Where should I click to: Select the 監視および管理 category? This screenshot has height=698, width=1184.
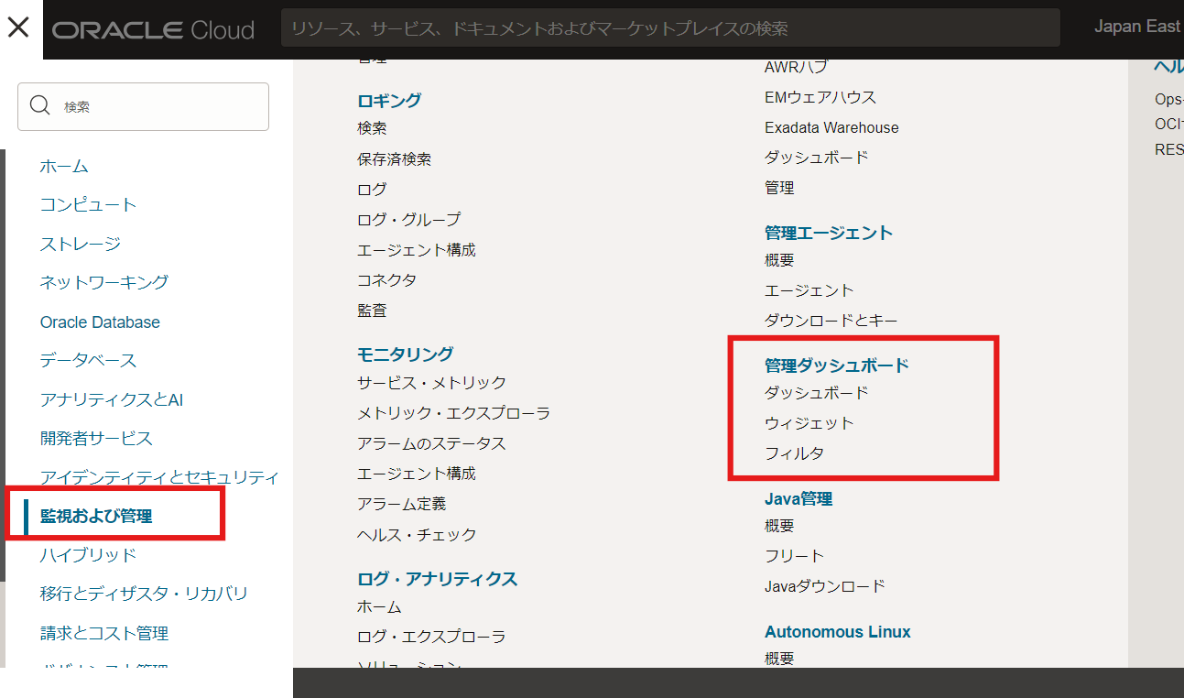[96, 517]
